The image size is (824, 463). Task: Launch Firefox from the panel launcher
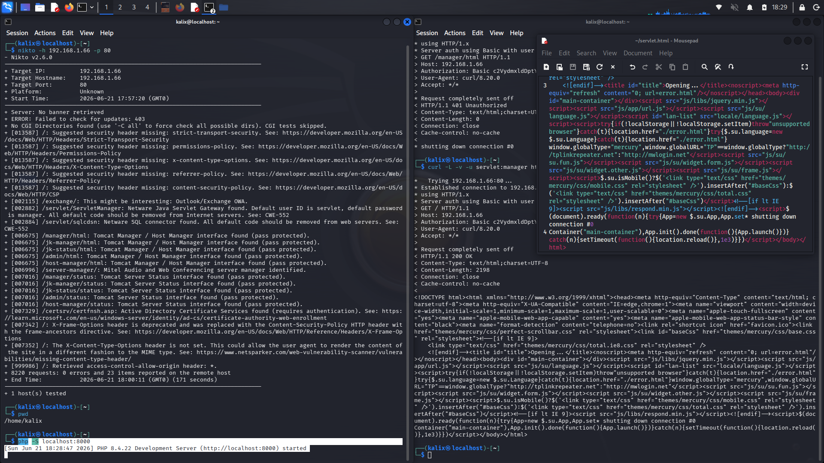pyautogui.click(x=69, y=7)
